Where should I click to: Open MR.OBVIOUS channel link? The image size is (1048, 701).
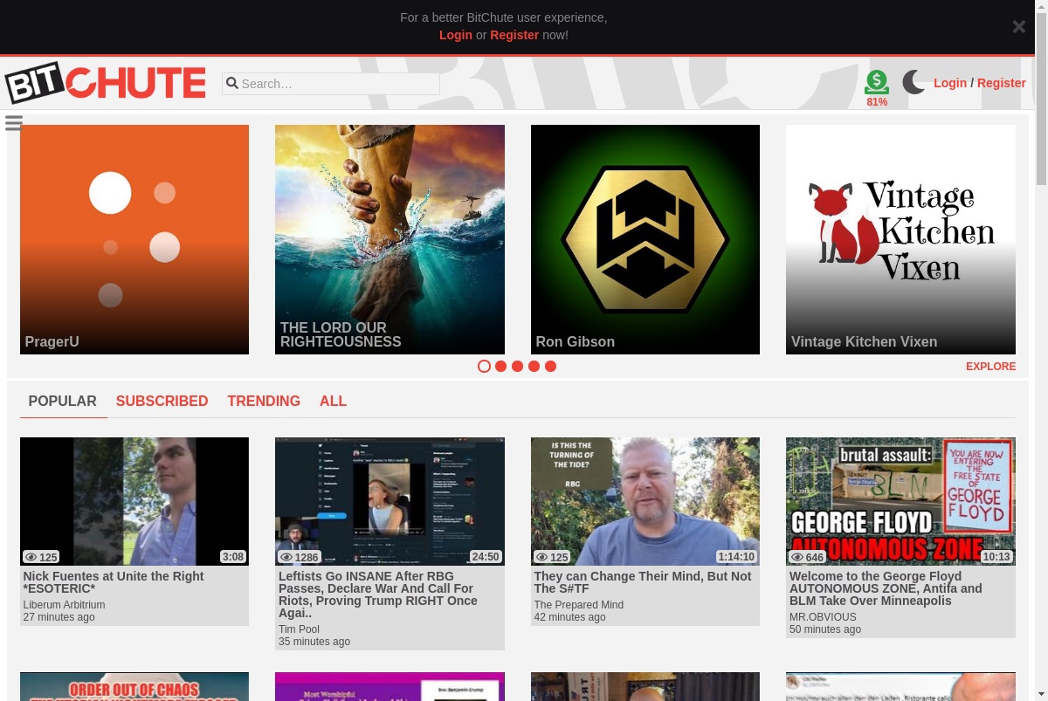[823, 617]
